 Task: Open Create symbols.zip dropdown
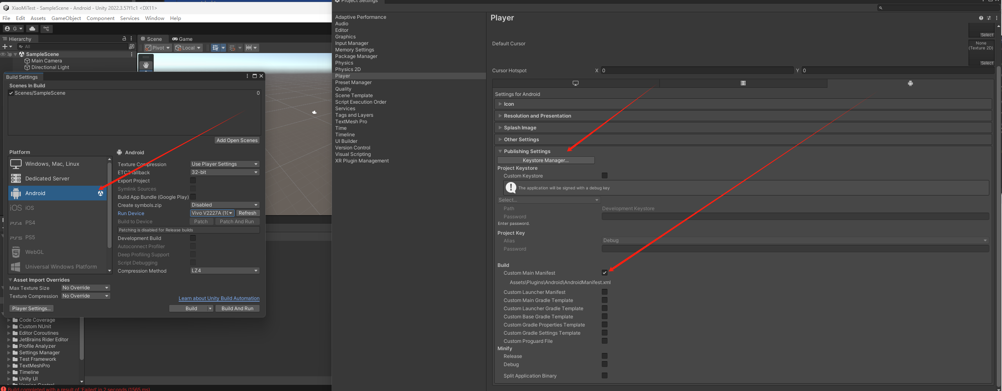(225, 205)
